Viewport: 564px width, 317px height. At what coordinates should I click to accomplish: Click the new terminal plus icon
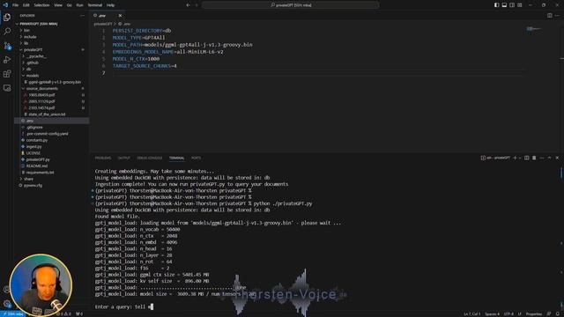[515, 158]
